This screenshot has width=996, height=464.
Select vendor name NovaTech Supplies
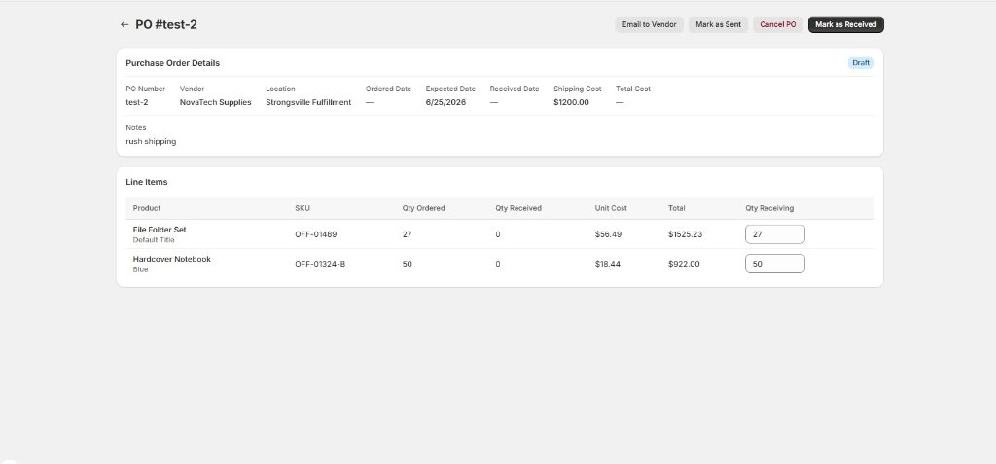point(215,102)
